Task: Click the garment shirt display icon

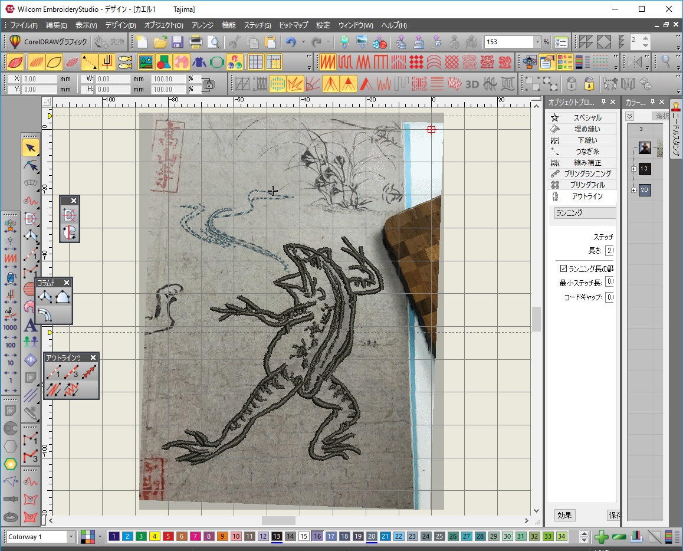Action: (x=199, y=63)
